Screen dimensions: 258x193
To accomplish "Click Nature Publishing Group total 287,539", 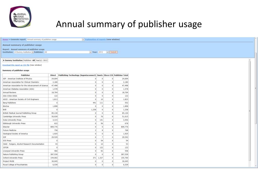I will pos(124,155).
